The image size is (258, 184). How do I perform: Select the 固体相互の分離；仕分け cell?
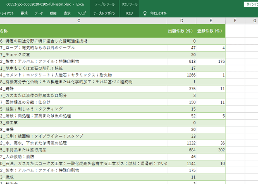click(83, 102)
